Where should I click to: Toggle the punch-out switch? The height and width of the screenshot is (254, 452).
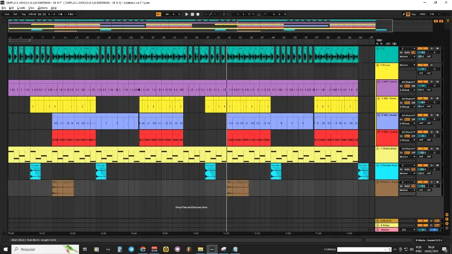click(x=265, y=14)
